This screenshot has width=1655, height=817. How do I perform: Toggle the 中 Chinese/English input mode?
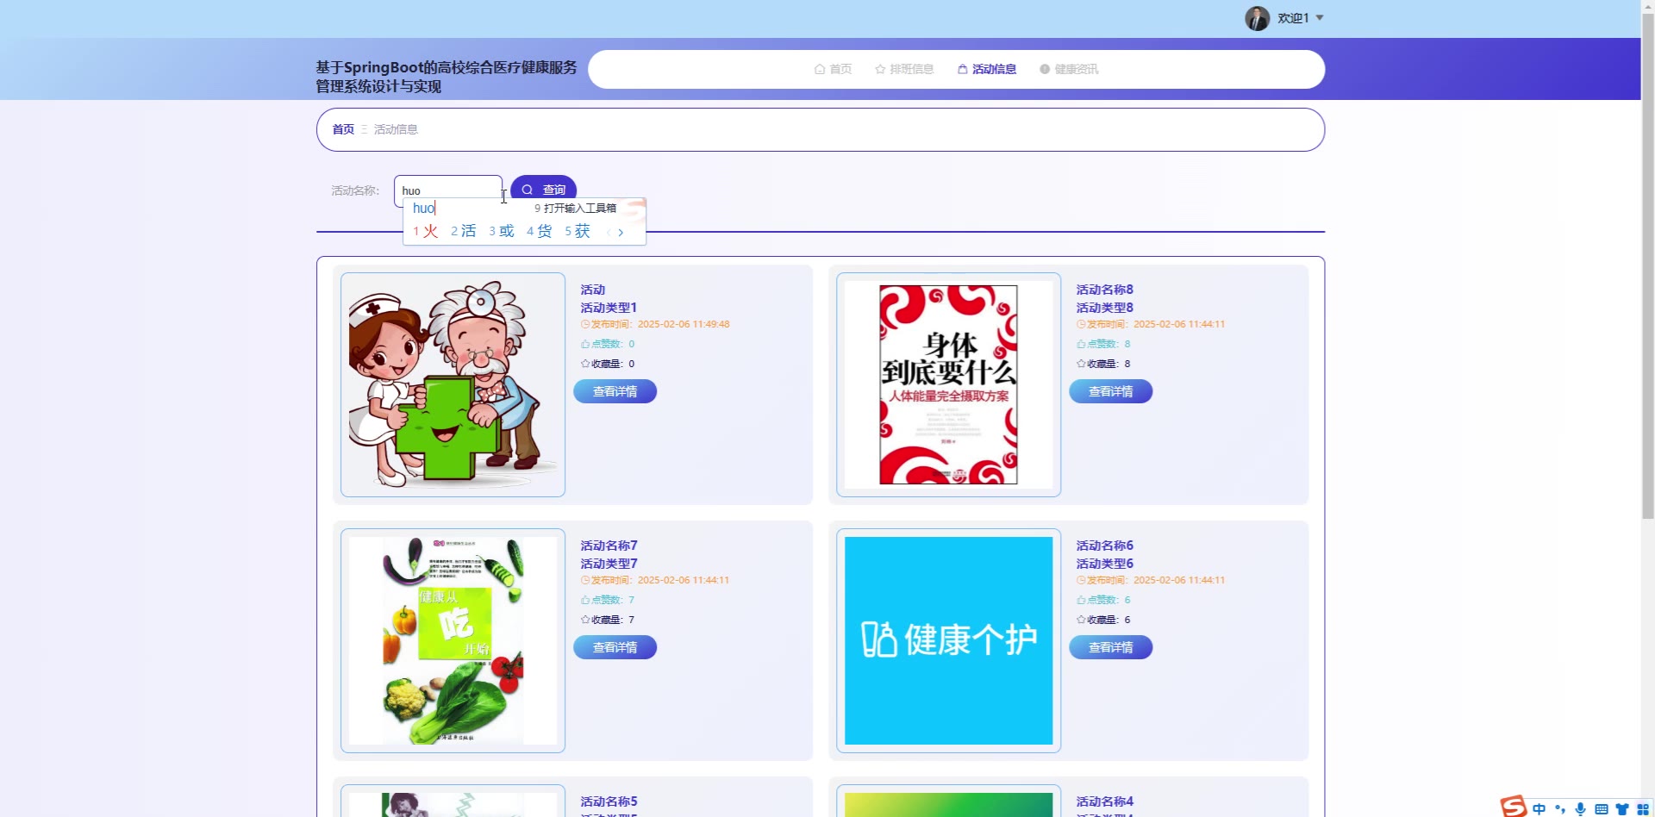point(1539,808)
